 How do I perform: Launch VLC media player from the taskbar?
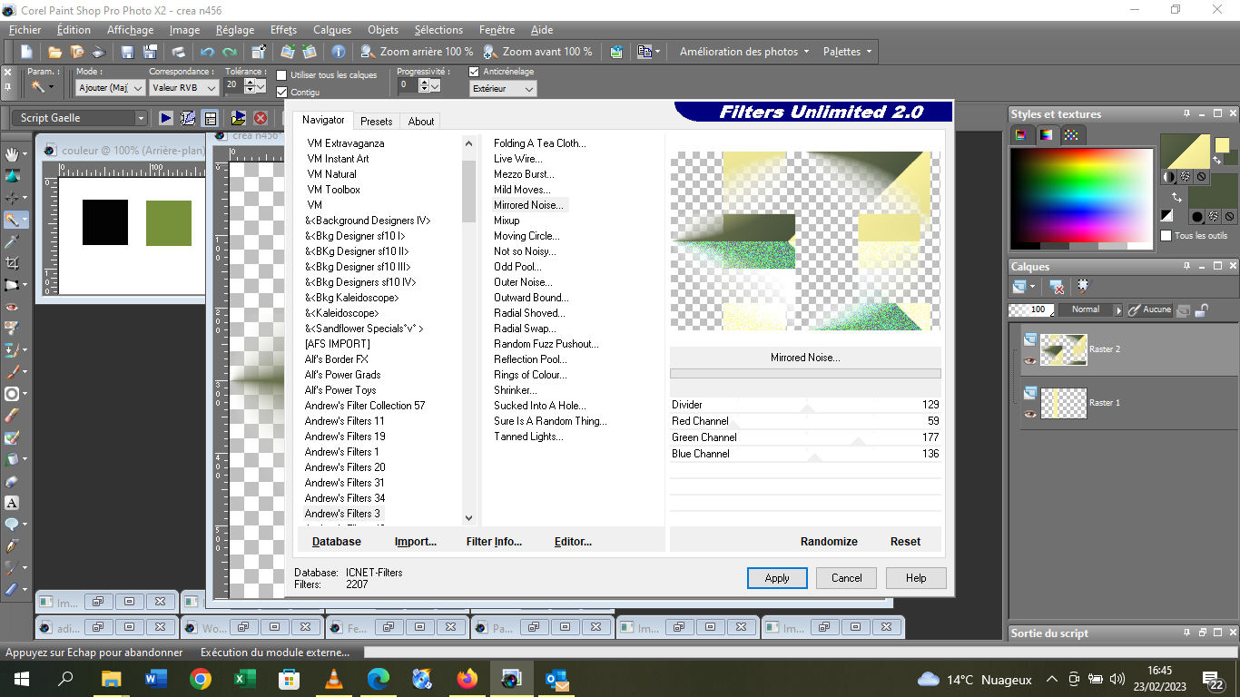point(334,679)
